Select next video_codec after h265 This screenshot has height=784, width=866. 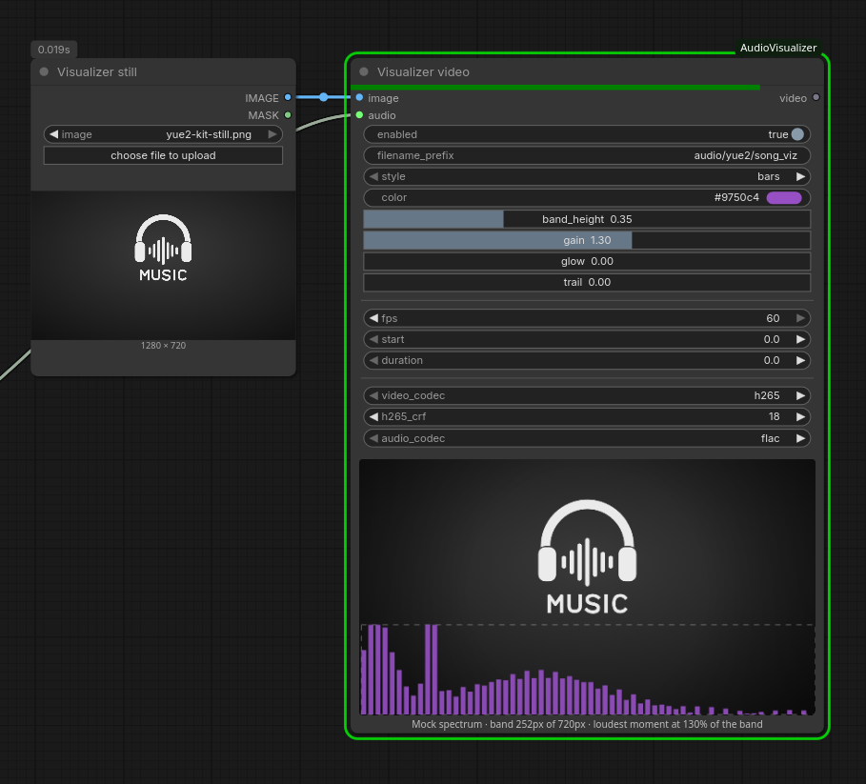[x=800, y=395]
